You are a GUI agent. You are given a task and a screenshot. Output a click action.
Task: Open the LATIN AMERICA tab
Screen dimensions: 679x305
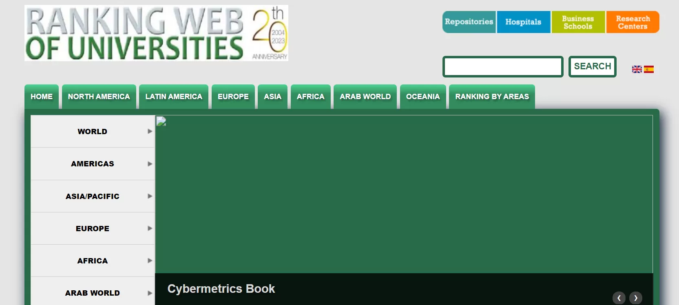click(x=174, y=97)
